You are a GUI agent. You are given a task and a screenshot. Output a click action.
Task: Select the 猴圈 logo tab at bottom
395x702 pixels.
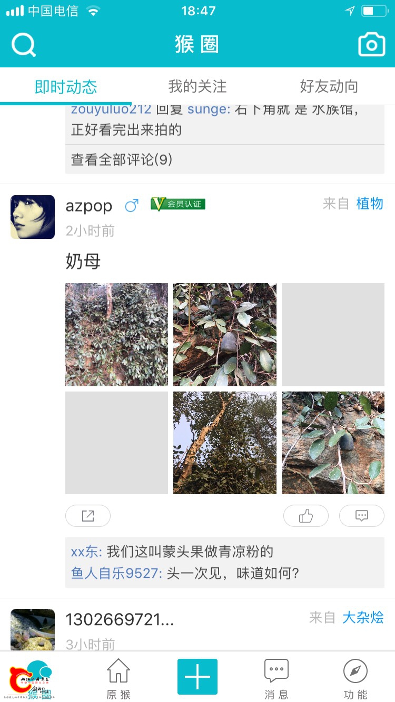coord(32,679)
